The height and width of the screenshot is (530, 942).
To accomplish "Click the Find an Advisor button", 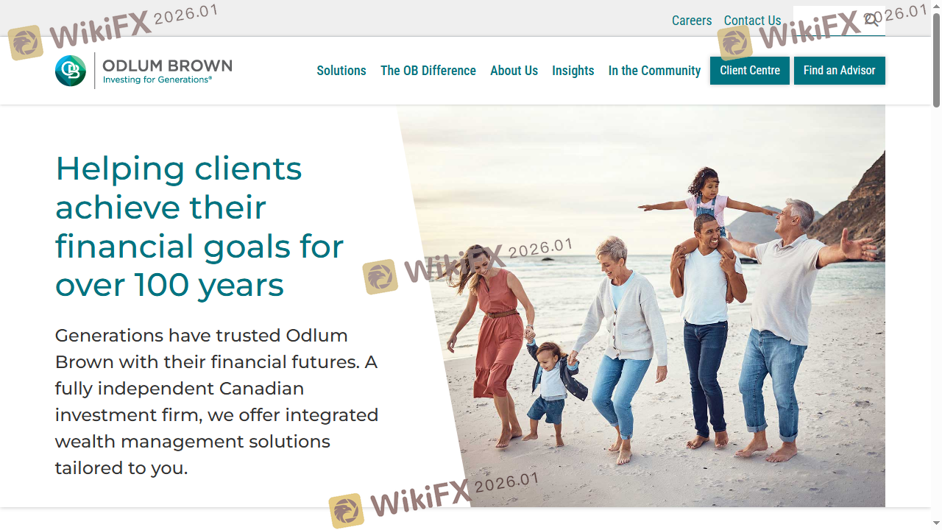I will [840, 71].
